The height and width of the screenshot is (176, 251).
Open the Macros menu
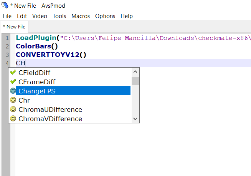point(81,16)
